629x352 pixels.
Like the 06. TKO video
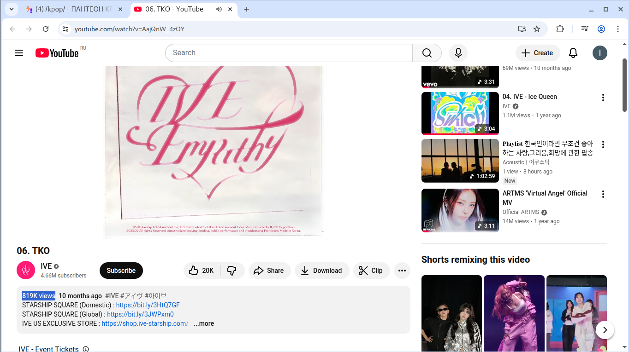pos(202,271)
